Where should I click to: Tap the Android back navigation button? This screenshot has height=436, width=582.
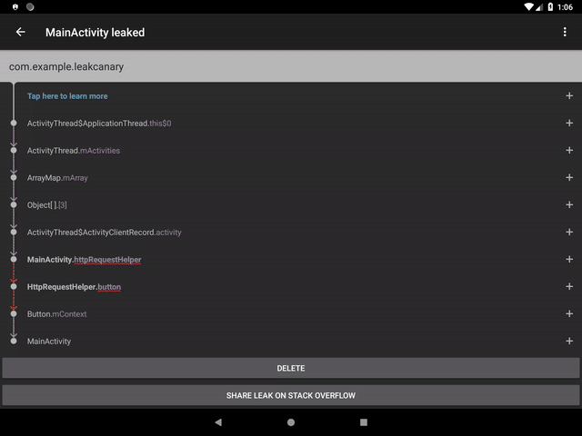tap(218, 421)
